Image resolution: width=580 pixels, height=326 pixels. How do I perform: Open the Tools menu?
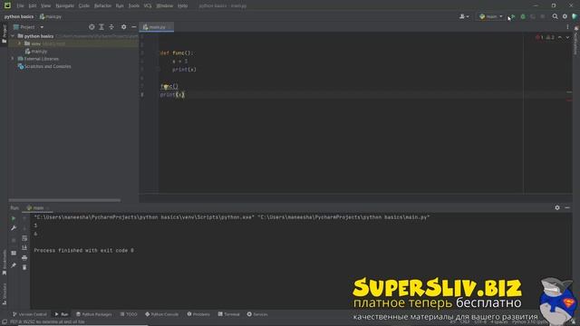point(134,6)
